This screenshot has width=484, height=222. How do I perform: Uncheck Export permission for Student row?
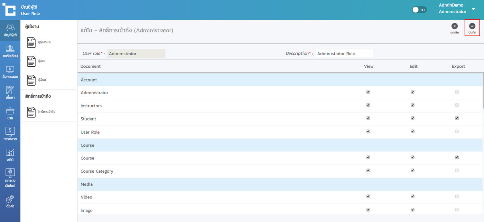point(457,118)
